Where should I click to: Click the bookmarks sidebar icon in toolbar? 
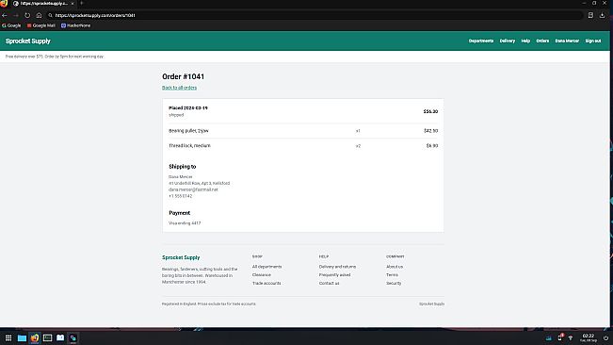590,15
